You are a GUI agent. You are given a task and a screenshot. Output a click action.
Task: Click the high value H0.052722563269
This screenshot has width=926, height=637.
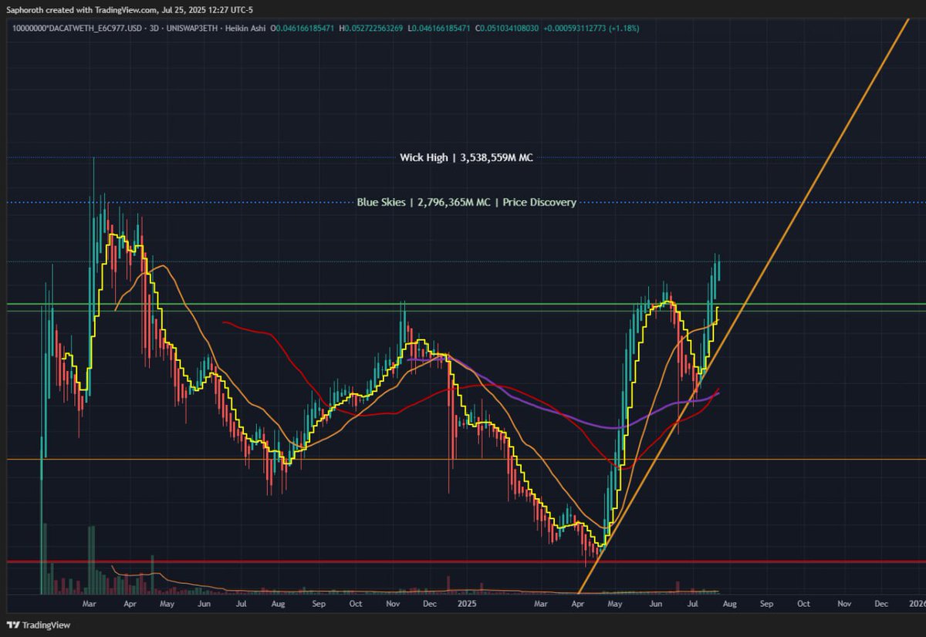click(x=373, y=28)
